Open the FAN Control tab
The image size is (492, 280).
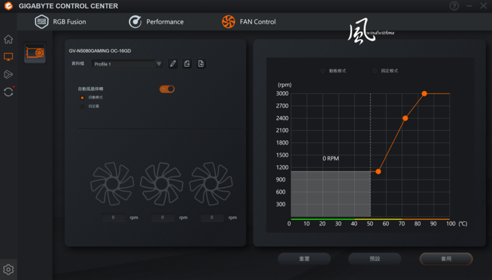click(249, 22)
